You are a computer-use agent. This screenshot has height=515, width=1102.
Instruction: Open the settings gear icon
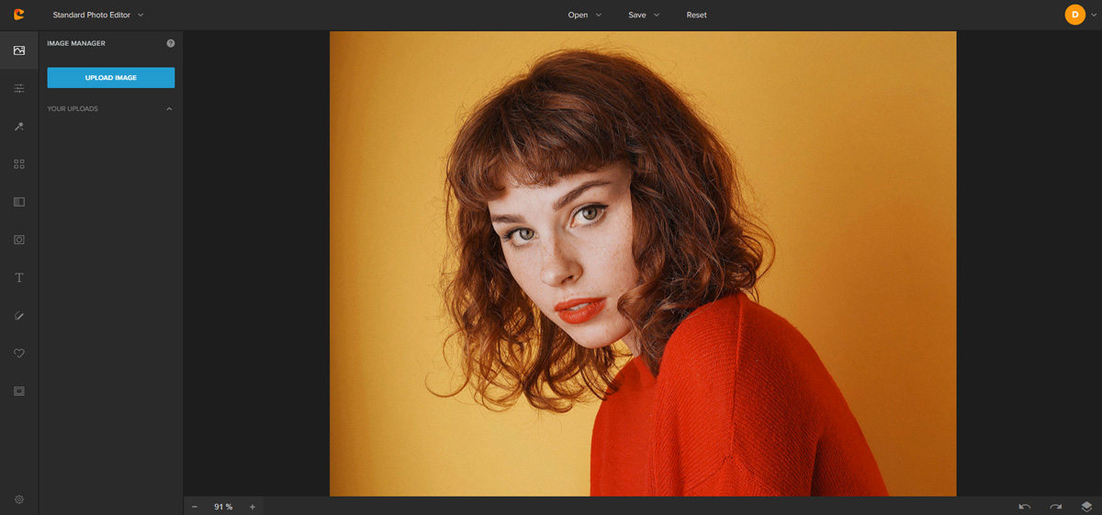pos(18,499)
